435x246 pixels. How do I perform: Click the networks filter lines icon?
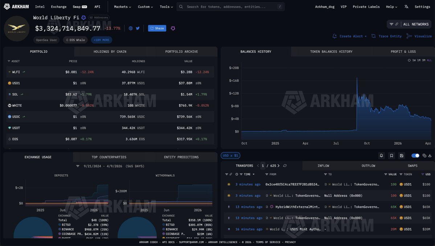[x=391, y=24]
